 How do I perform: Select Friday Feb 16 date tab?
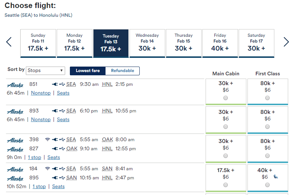(220, 43)
